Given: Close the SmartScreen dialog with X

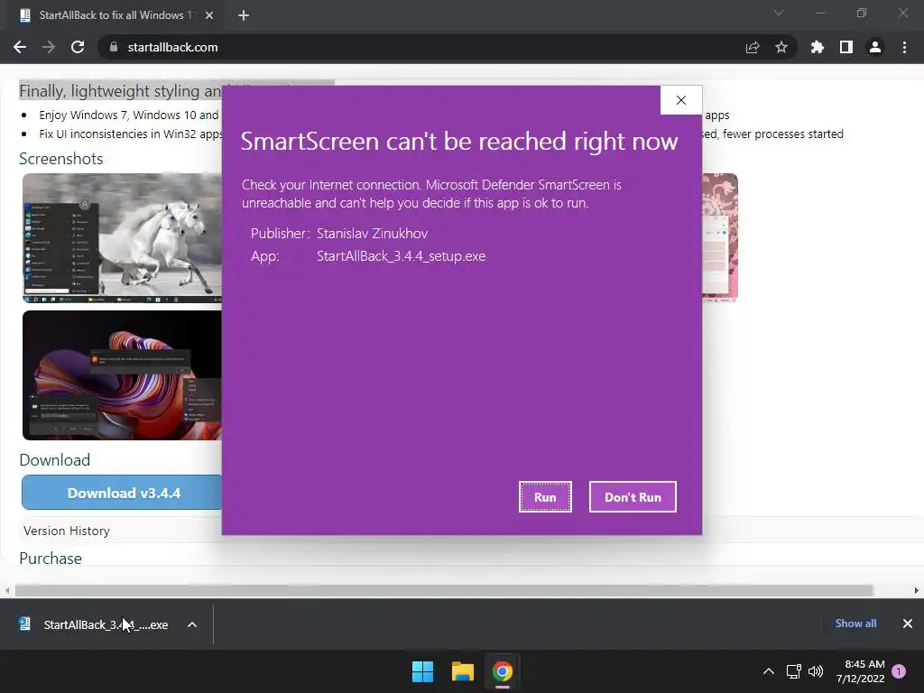Looking at the screenshot, I should tap(680, 100).
